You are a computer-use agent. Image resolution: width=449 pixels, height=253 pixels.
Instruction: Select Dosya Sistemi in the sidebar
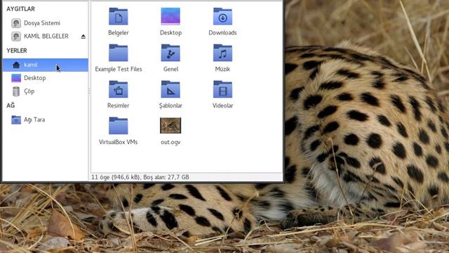(46, 23)
